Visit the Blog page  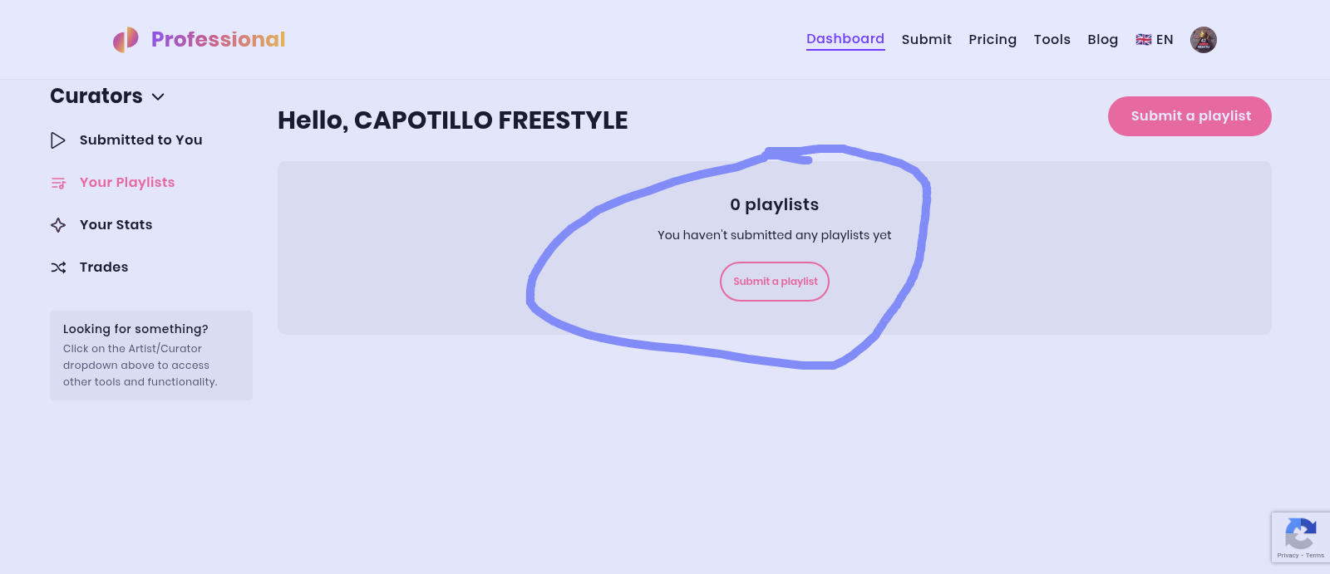pos(1102,40)
